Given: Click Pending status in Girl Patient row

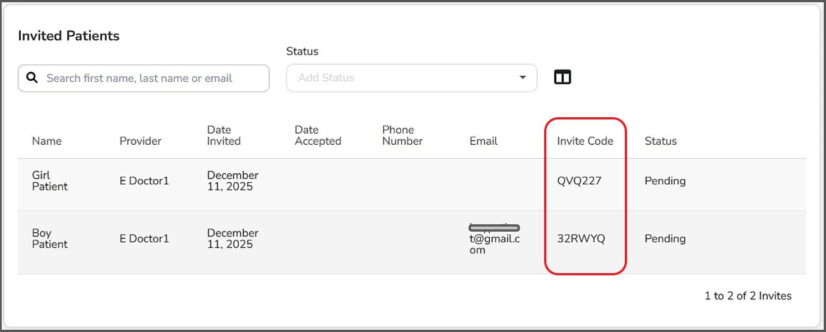Looking at the screenshot, I should point(665,181).
